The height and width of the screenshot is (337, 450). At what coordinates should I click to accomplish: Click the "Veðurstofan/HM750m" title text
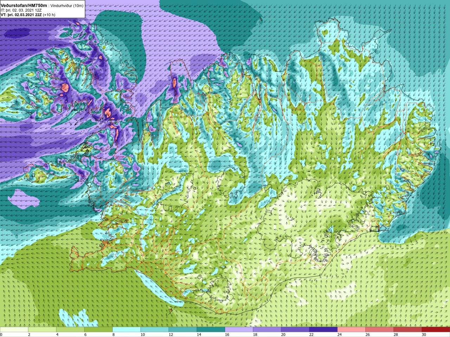click(24, 6)
